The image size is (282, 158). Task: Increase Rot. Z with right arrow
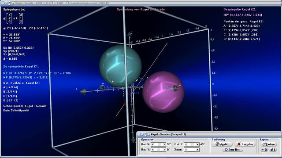click(x=197, y=144)
